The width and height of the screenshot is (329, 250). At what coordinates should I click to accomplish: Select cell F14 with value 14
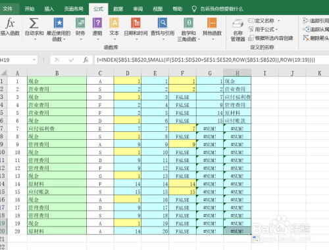coord(182,184)
